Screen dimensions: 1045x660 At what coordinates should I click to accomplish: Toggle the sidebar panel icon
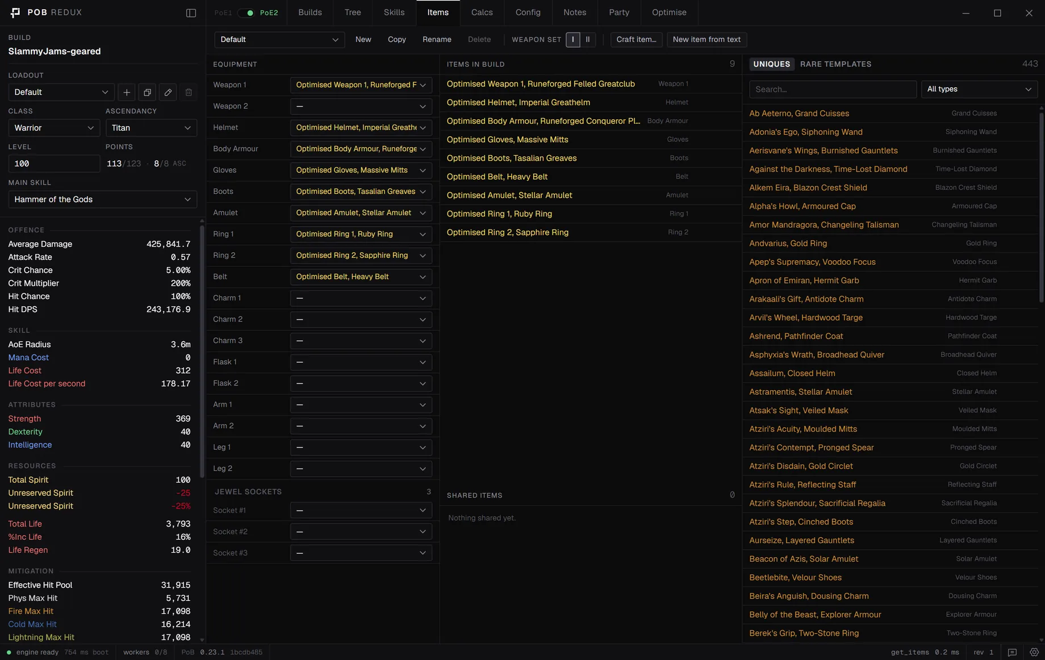click(x=191, y=12)
